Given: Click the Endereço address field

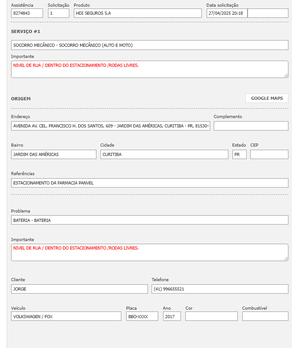Looking at the screenshot, I should (x=111, y=126).
